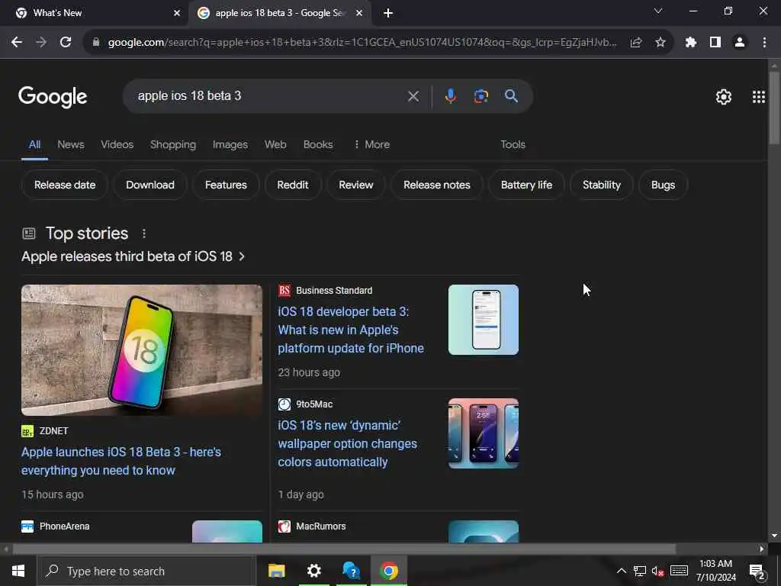Screen dimensions: 781x586
Task: Open the Chrome profile avatar
Action: (740, 43)
